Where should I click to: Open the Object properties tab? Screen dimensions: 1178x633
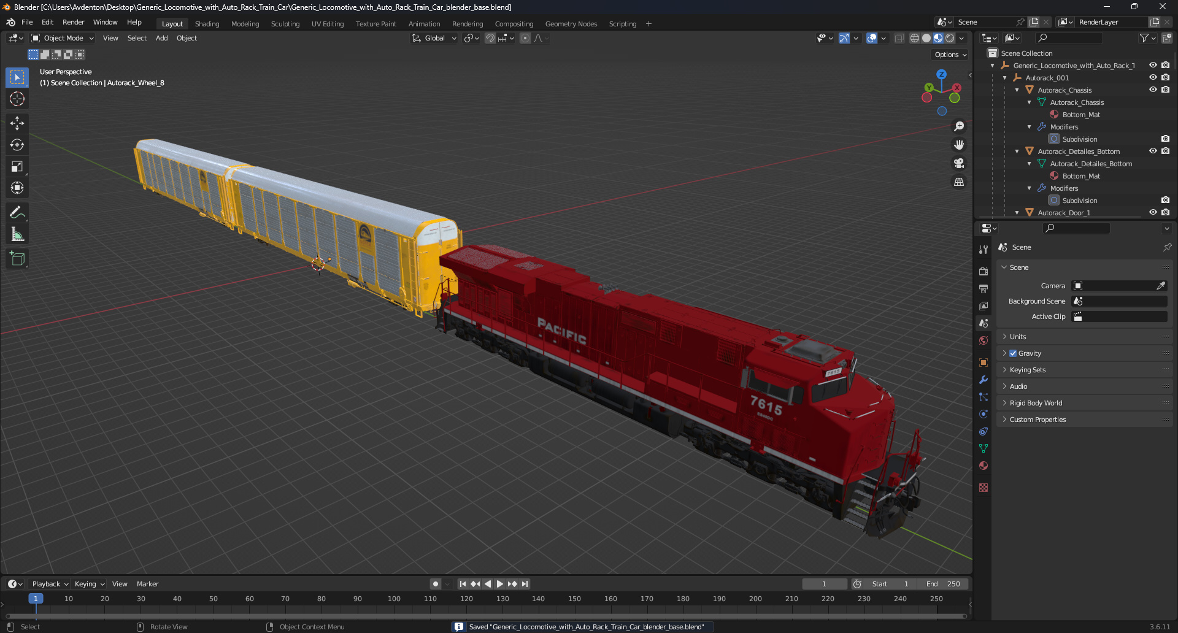click(x=984, y=363)
